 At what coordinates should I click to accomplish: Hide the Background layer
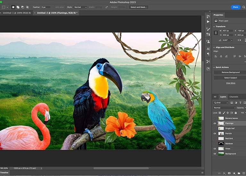(215, 154)
